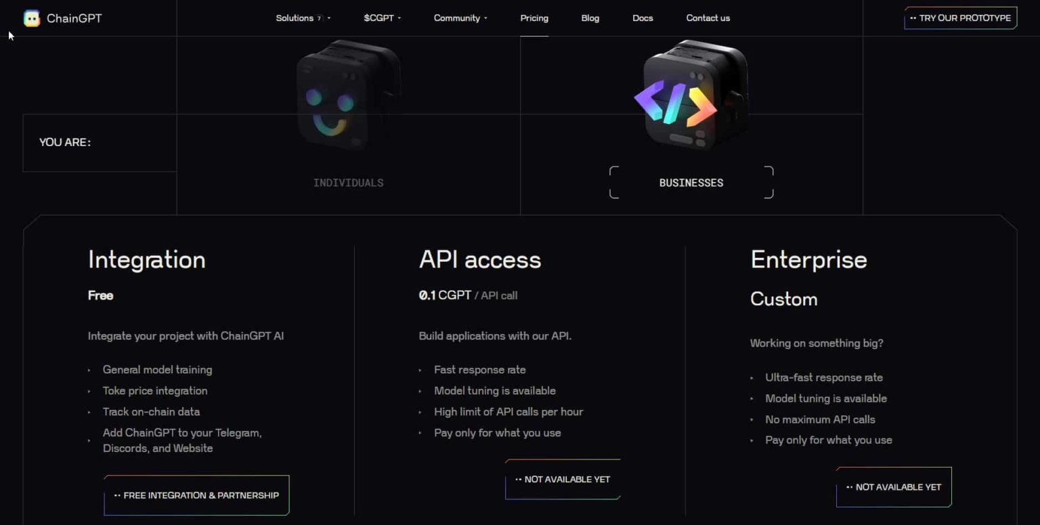
Task: Click NOT AVAILABLE YET under Enterprise
Action: (894, 486)
